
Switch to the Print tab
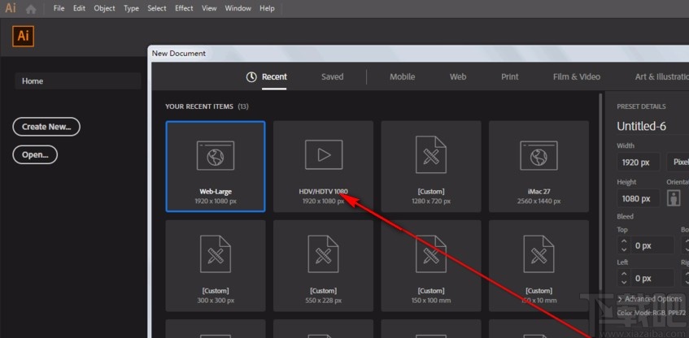510,77
